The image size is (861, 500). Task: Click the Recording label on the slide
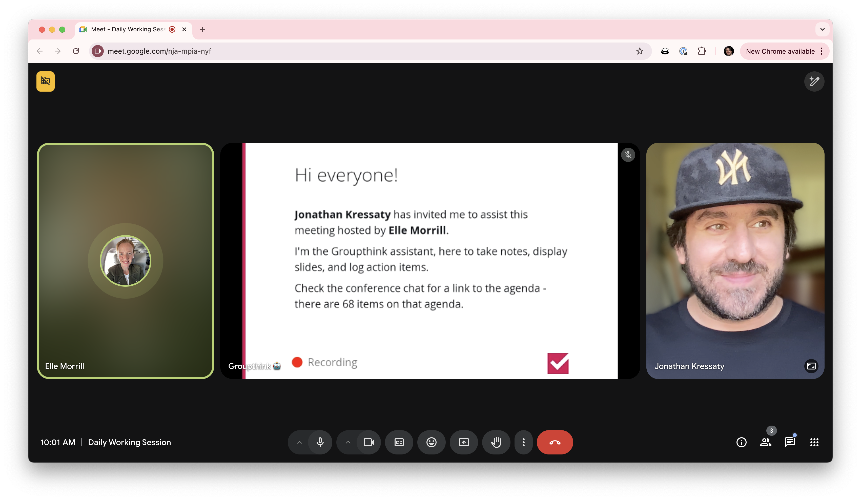tap(333, 362)
